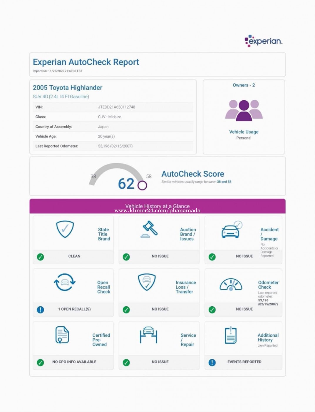Click the Insurance Loss shield icon
Viewport: 315px width, 412px height.
(x=147, y=282)
